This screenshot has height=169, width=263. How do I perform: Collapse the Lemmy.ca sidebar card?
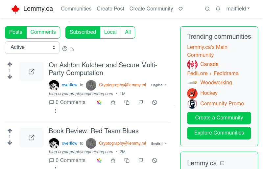tap(222, 163)
